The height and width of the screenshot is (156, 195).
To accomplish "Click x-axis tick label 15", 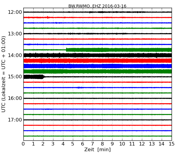I will pyautogui.click(x=172, y=144).
